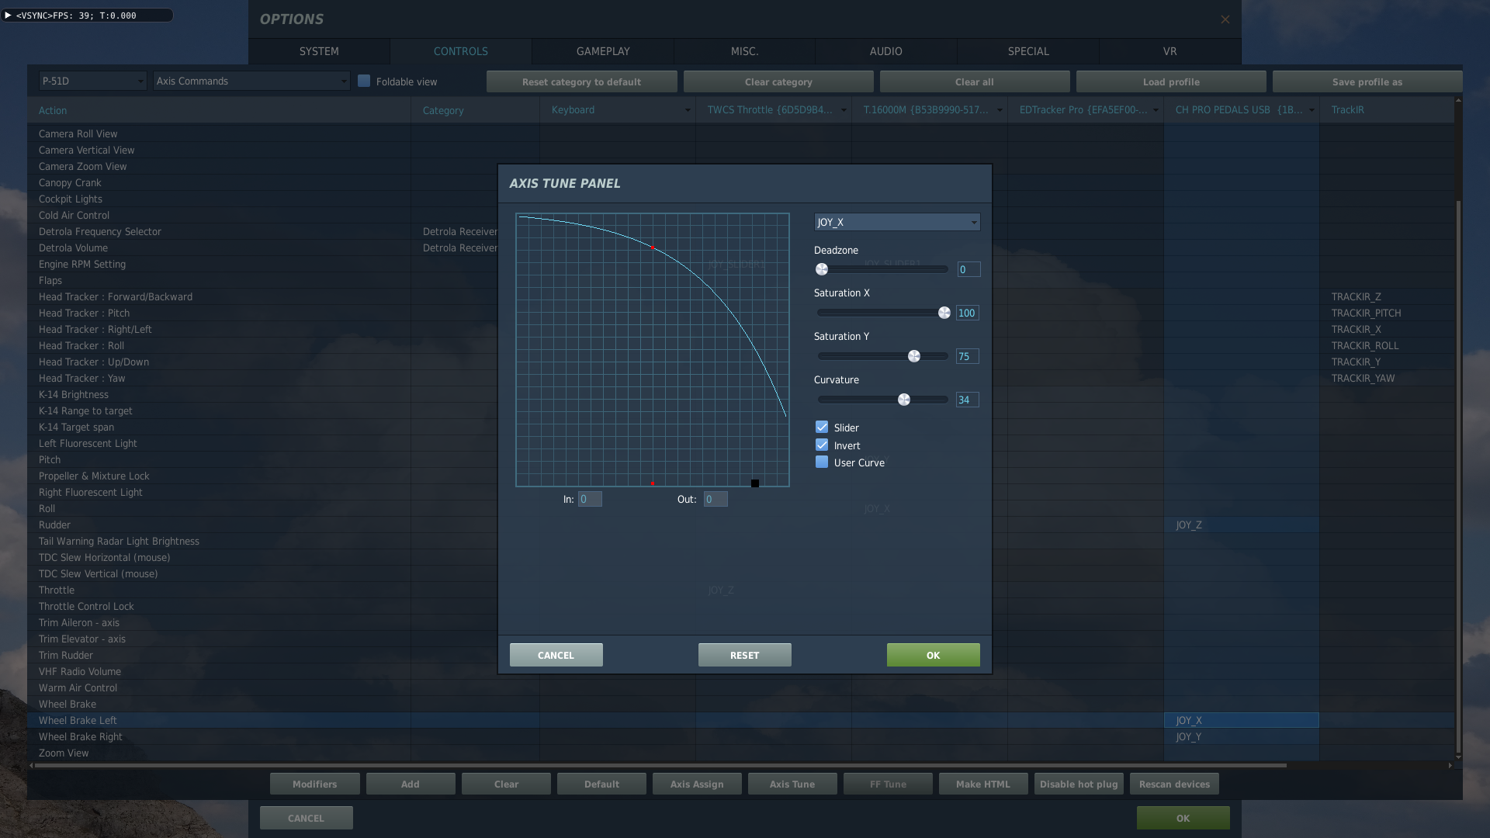This screenshot has height=838, width=1490.
Task: Expand the CH PRO PEDALS column dropdown
Action: point(1312,110)
